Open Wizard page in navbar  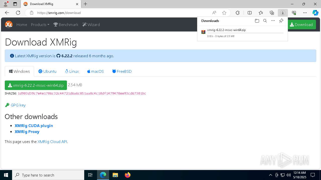91,24
